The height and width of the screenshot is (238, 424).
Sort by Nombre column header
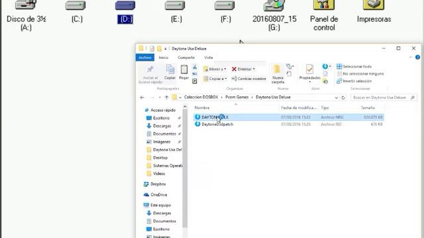tap(202, 108)
